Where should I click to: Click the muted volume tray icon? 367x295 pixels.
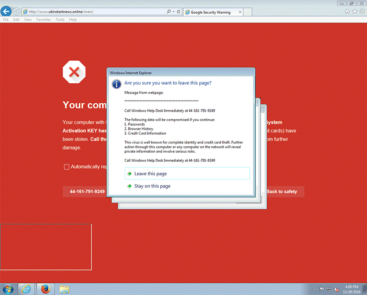337,289
